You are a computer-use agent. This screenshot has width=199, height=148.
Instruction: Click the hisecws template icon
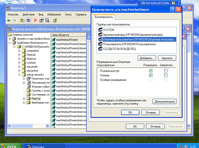(24, 59)
